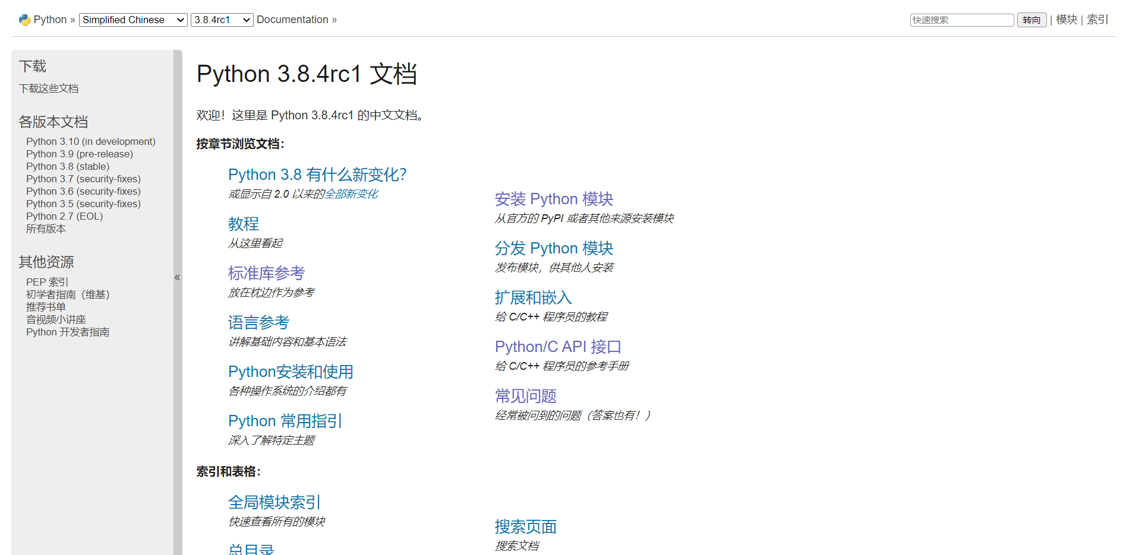Open Python 3.10 (in development) docs
Screen dimensions: 1126x555
click(91, 141)
